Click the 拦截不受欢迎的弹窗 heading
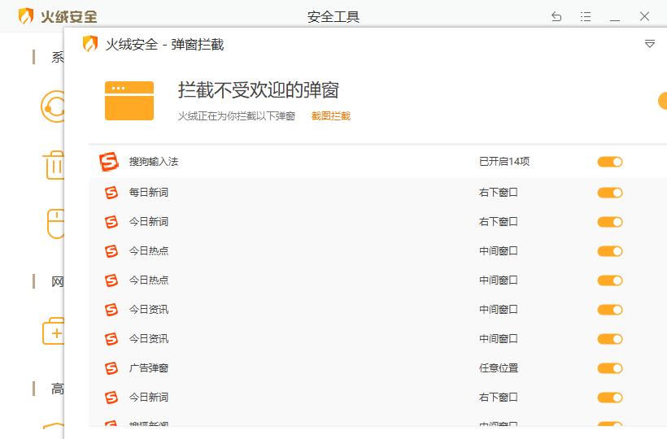 tap(258, 90)
